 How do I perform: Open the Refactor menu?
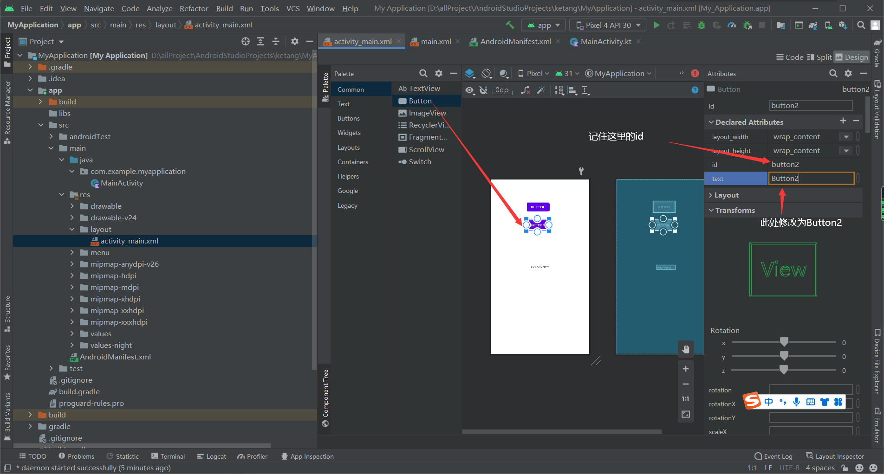194,8
